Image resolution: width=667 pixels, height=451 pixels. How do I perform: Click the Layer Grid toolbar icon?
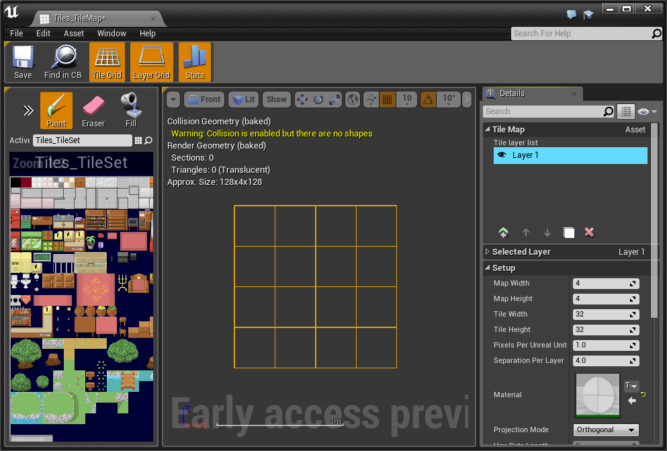(151, 62)
